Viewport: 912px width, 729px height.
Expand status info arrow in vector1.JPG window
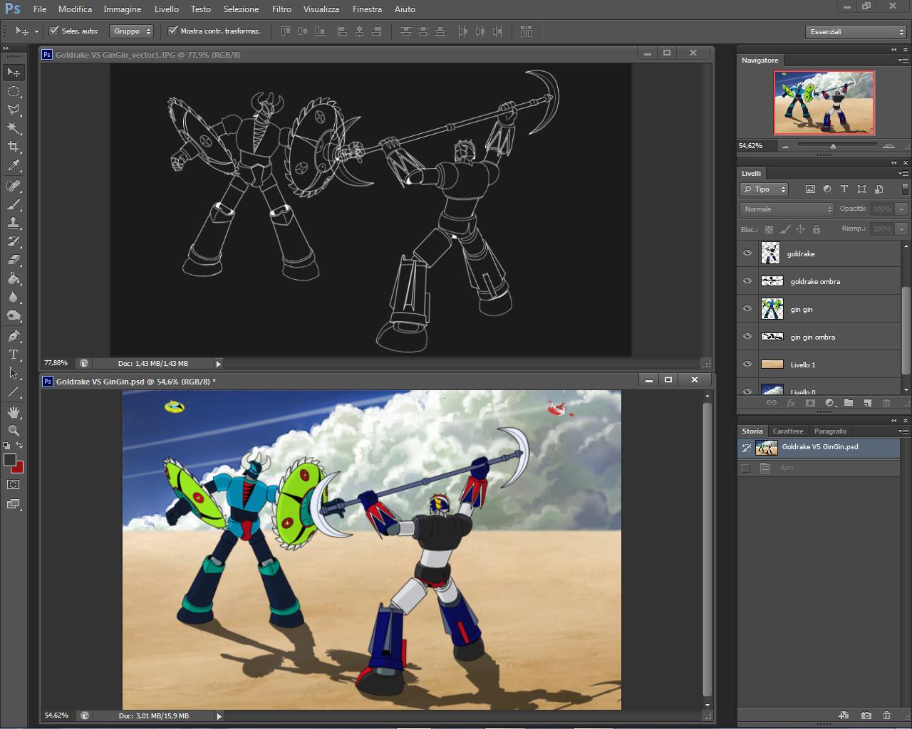(219, 364)
